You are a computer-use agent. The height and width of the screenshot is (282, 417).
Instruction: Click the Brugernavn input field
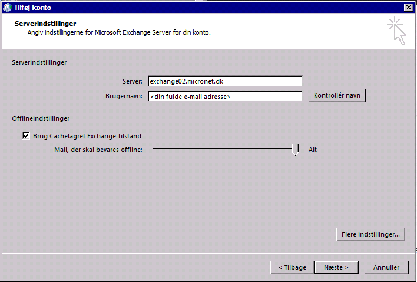[x=225, y=97]
